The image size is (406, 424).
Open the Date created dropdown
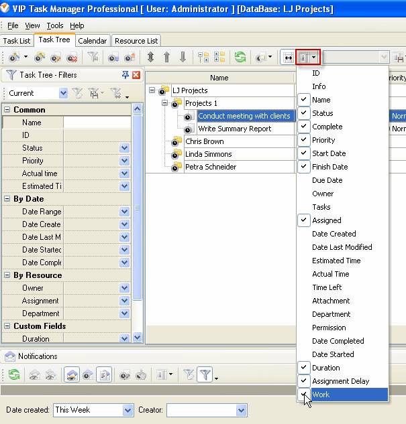tap(128, 410)
